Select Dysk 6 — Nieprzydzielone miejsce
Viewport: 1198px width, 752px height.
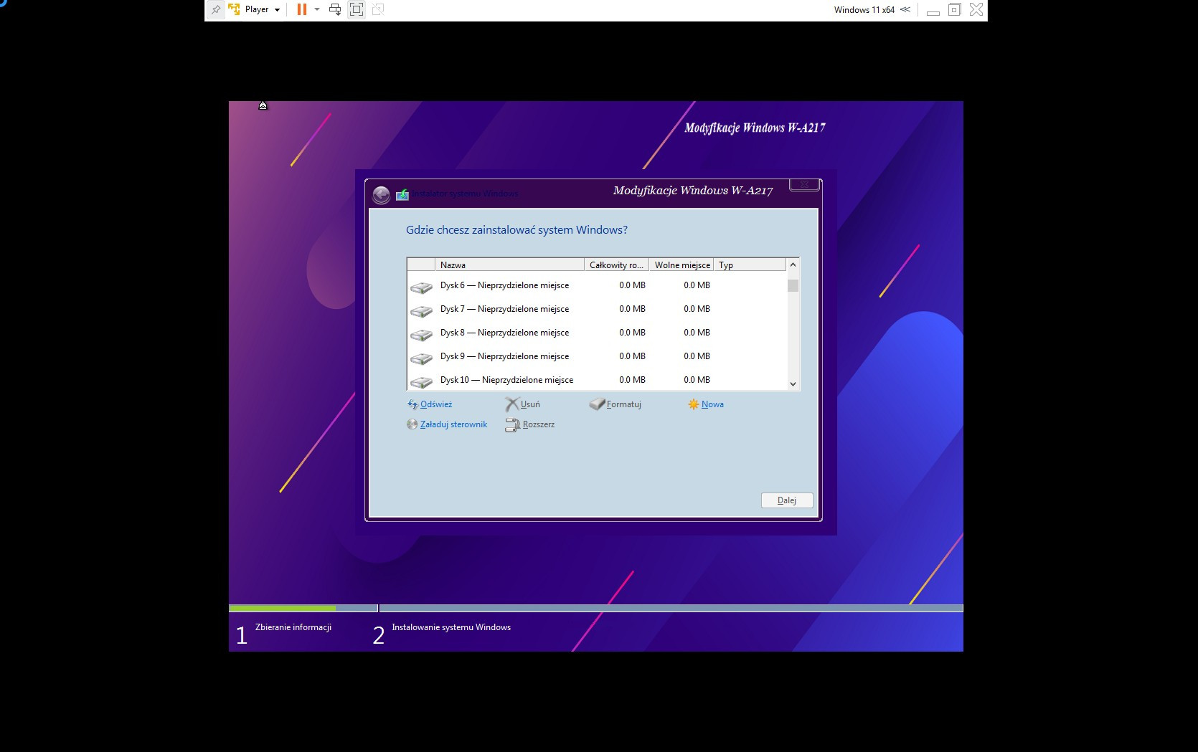point(596,285)
